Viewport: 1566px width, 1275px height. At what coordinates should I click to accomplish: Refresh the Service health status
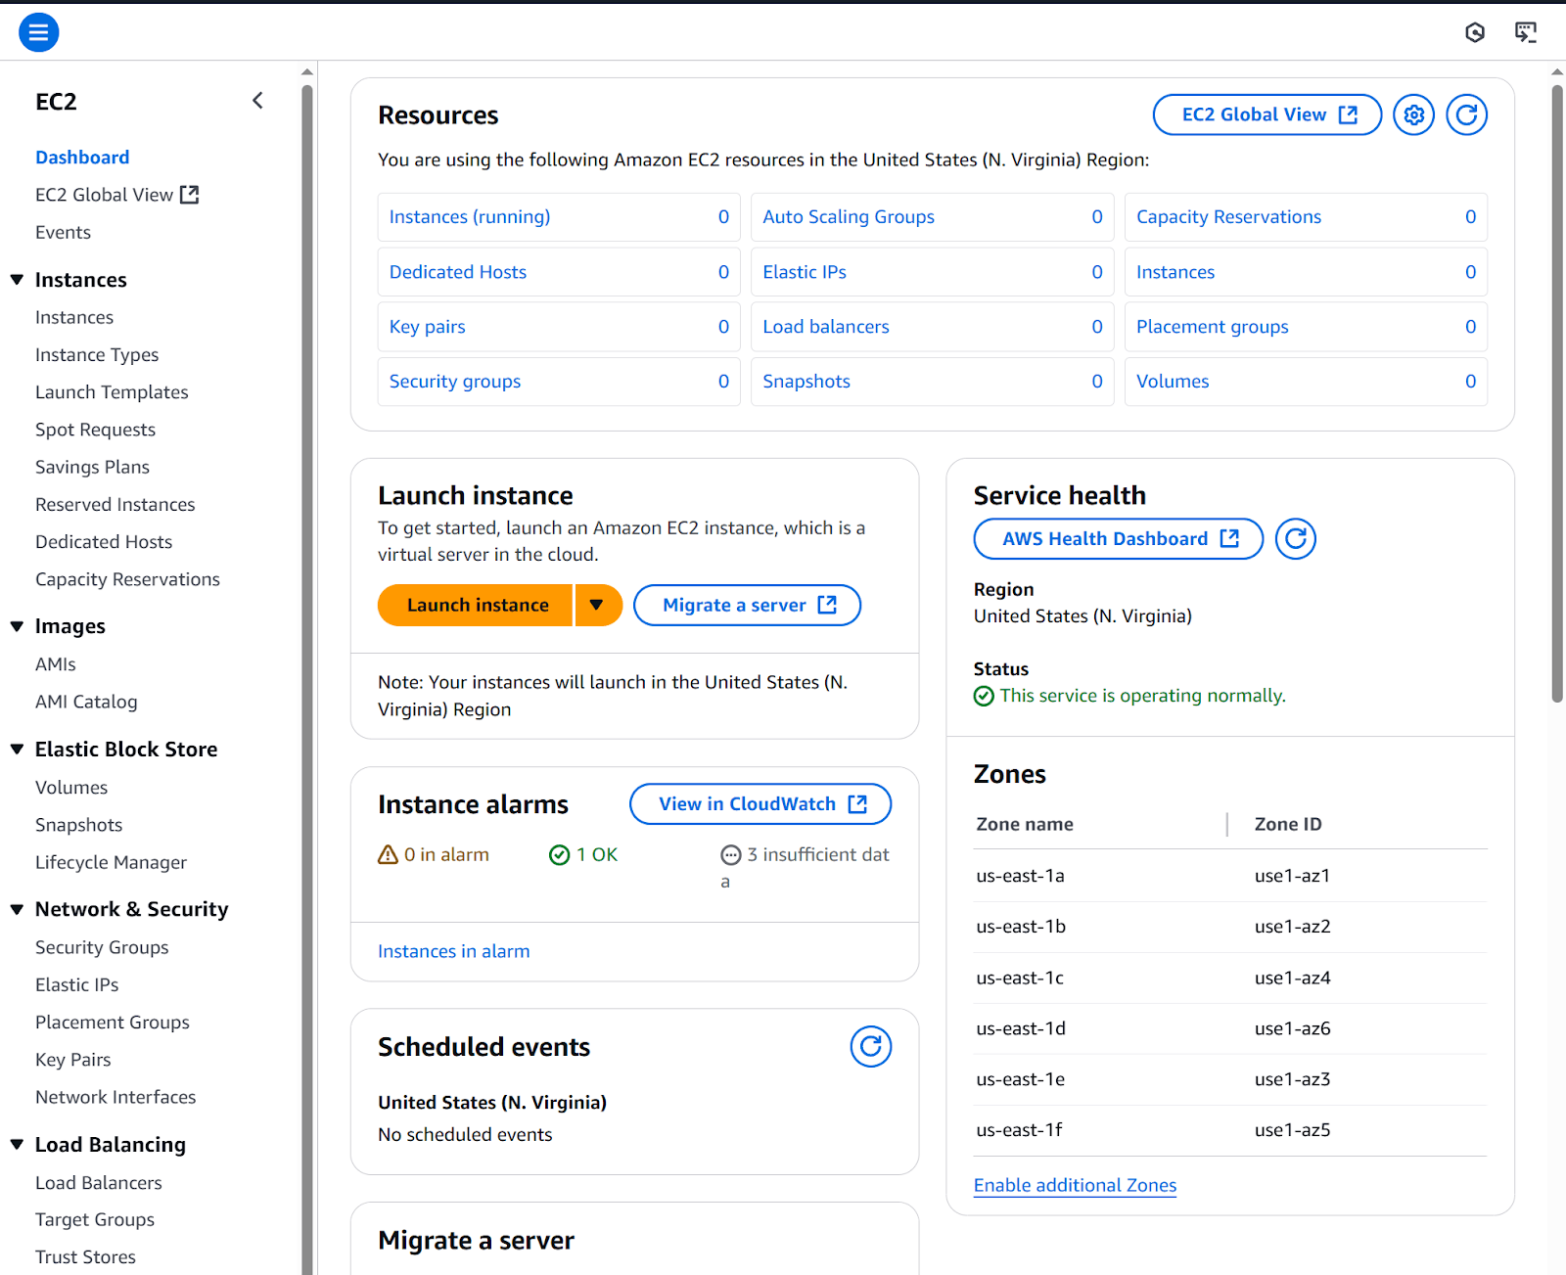[x=1295, y=538]
